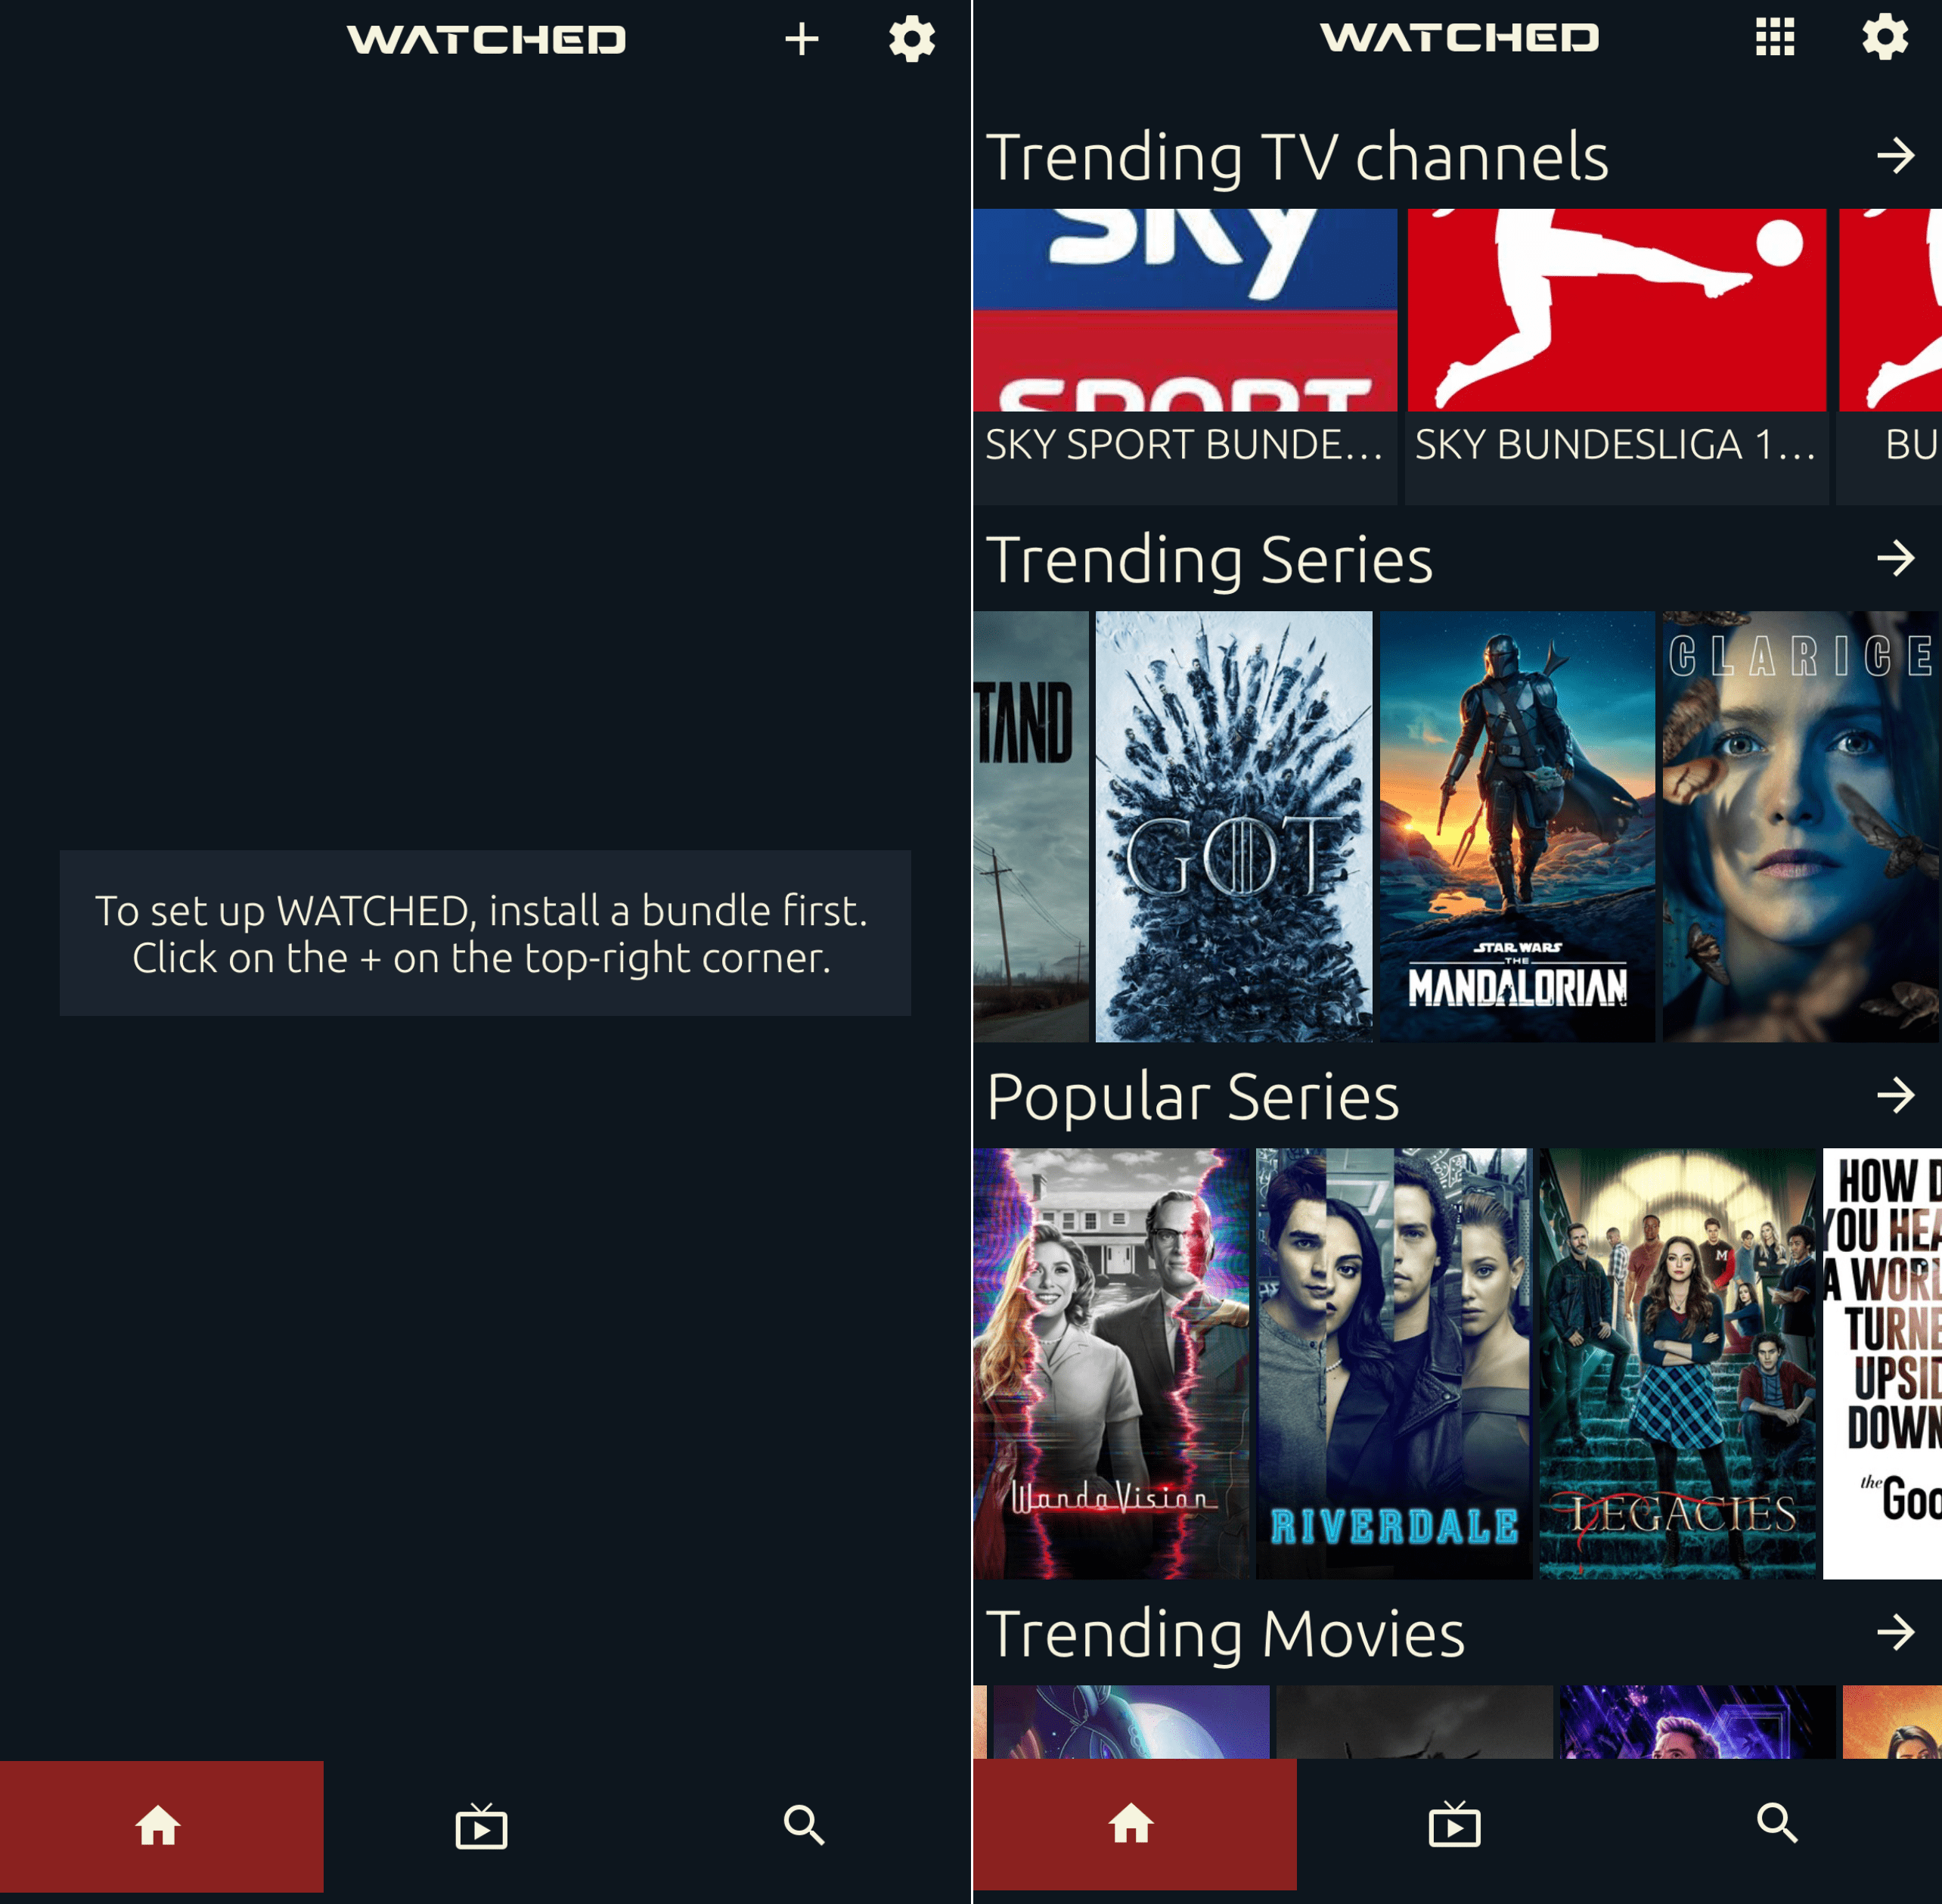Open The Mandalorian poster
This screenshot has width=1942, height=1904.
1517,826
